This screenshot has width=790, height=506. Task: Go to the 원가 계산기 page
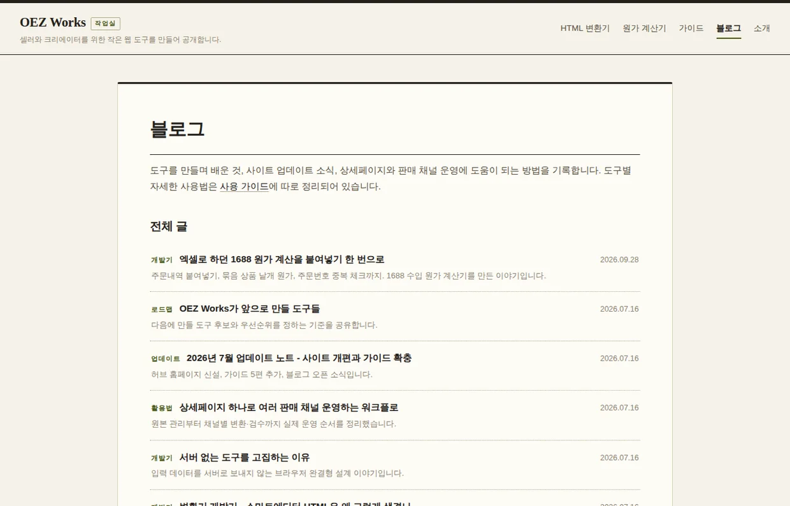[x=644, y=28]
